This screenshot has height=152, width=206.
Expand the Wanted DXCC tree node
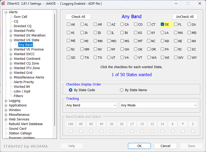point(11,54)
